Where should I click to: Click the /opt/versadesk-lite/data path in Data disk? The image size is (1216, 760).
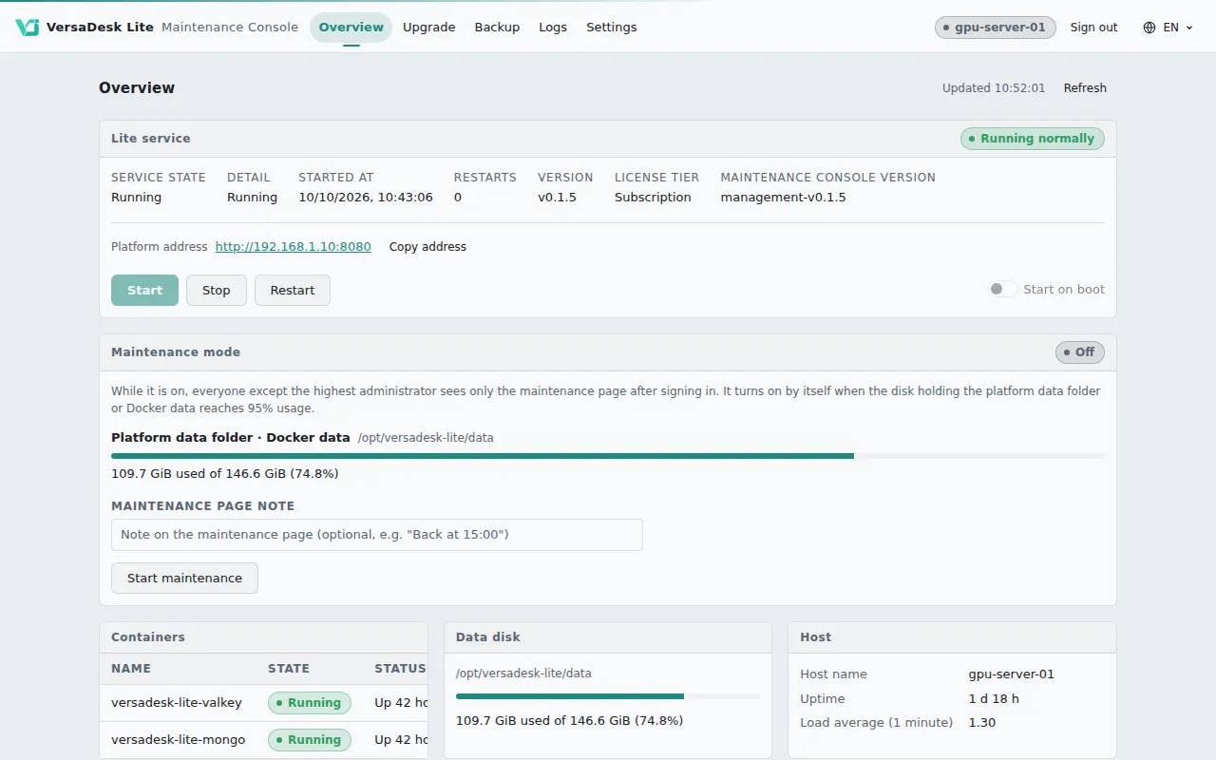[523, 674]
